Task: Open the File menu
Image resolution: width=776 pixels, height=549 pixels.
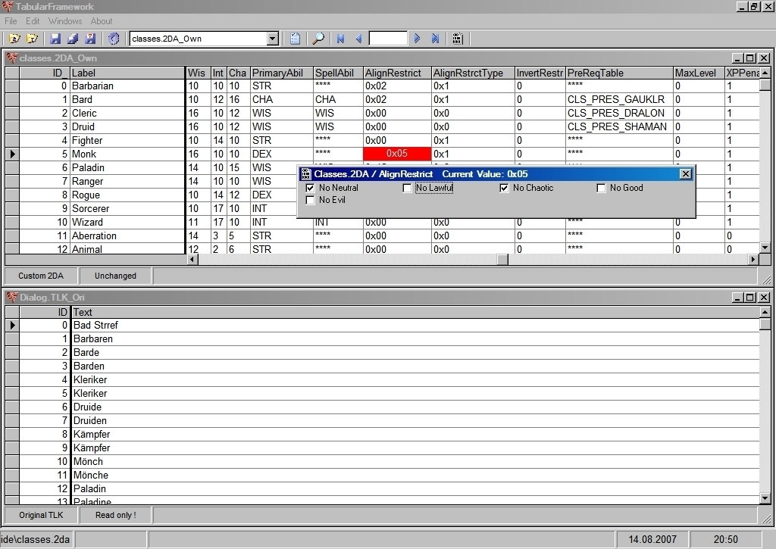Action: point(11,21)
